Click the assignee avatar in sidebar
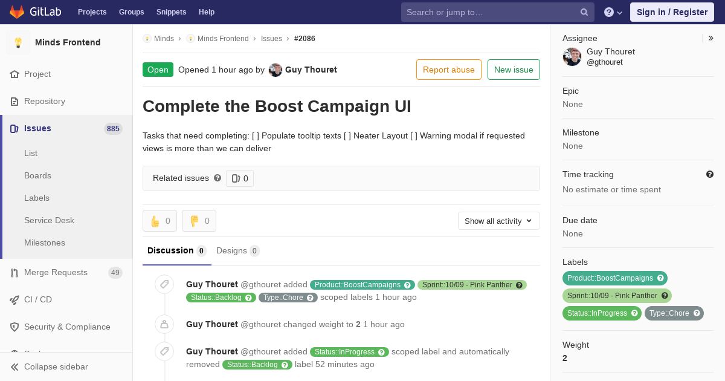725x381 pixels. pyautogui.click(x=572, y=57)
